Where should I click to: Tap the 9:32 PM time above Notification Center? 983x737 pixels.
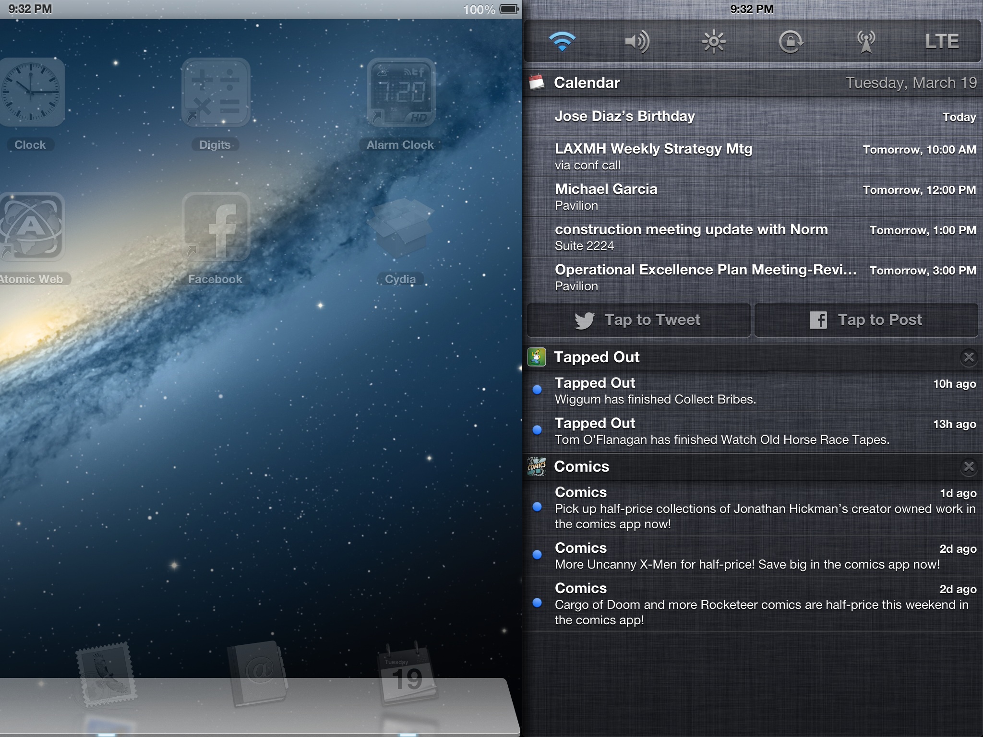click(x=752, y=9)
